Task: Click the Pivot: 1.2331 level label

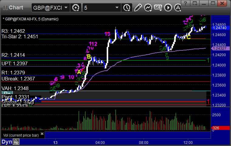Action: (x=15, y=97)
